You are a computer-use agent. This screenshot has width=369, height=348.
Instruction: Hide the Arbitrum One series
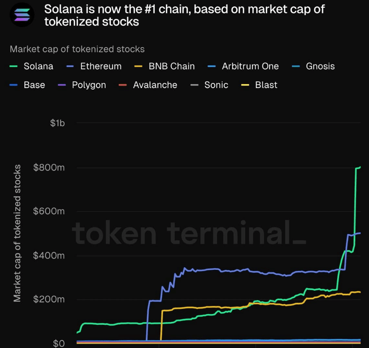pyautogui.click(x=250, y=66)
